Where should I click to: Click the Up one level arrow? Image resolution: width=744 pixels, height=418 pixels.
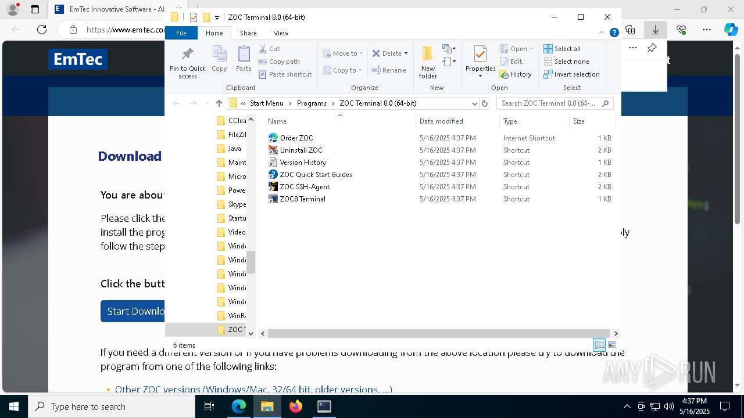219,103
